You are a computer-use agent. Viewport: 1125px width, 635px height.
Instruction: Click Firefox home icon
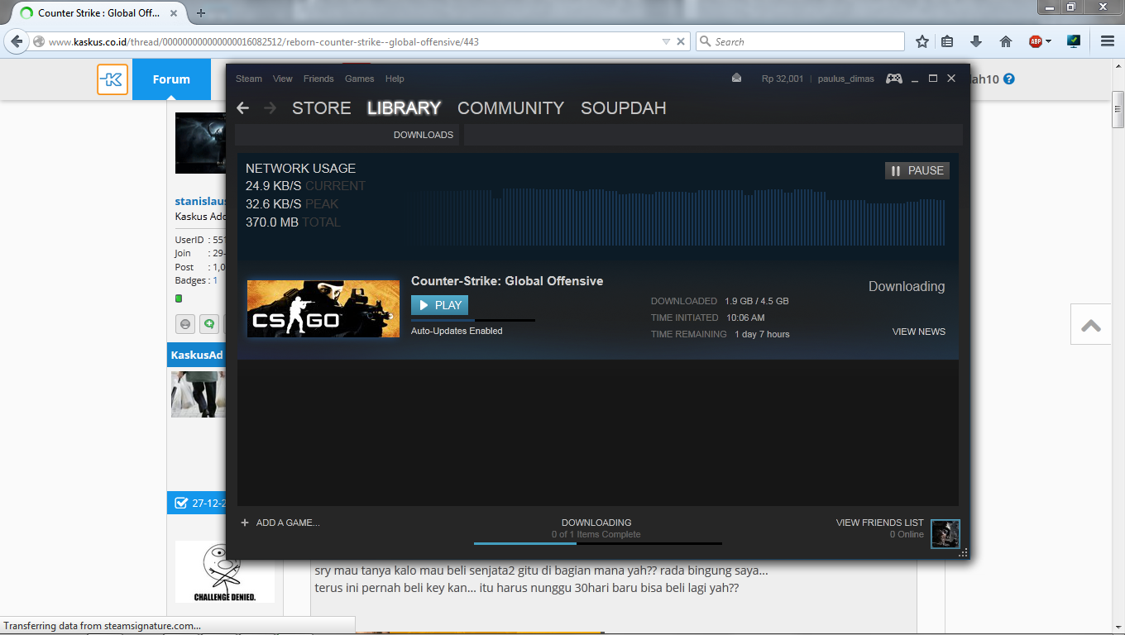1006,41
